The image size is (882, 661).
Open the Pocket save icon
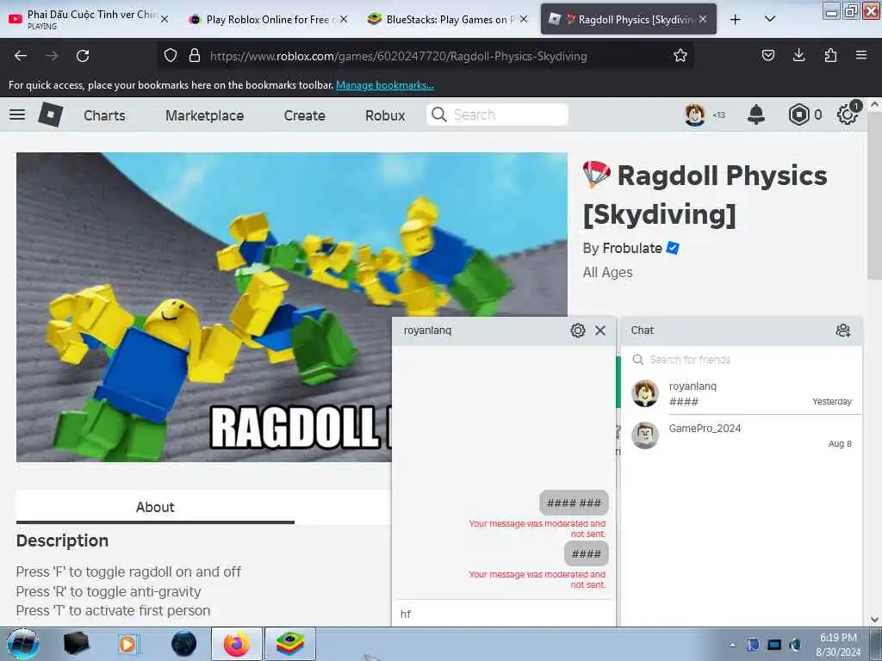coord(767,55)
